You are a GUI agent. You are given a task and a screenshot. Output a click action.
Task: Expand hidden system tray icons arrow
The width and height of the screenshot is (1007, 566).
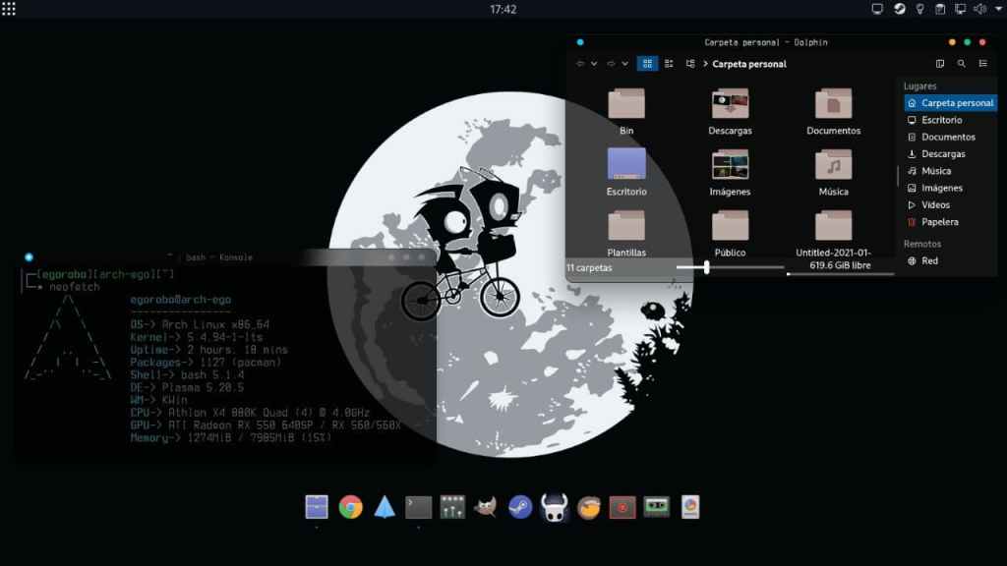pyautogui.click(x=996, y=9)
